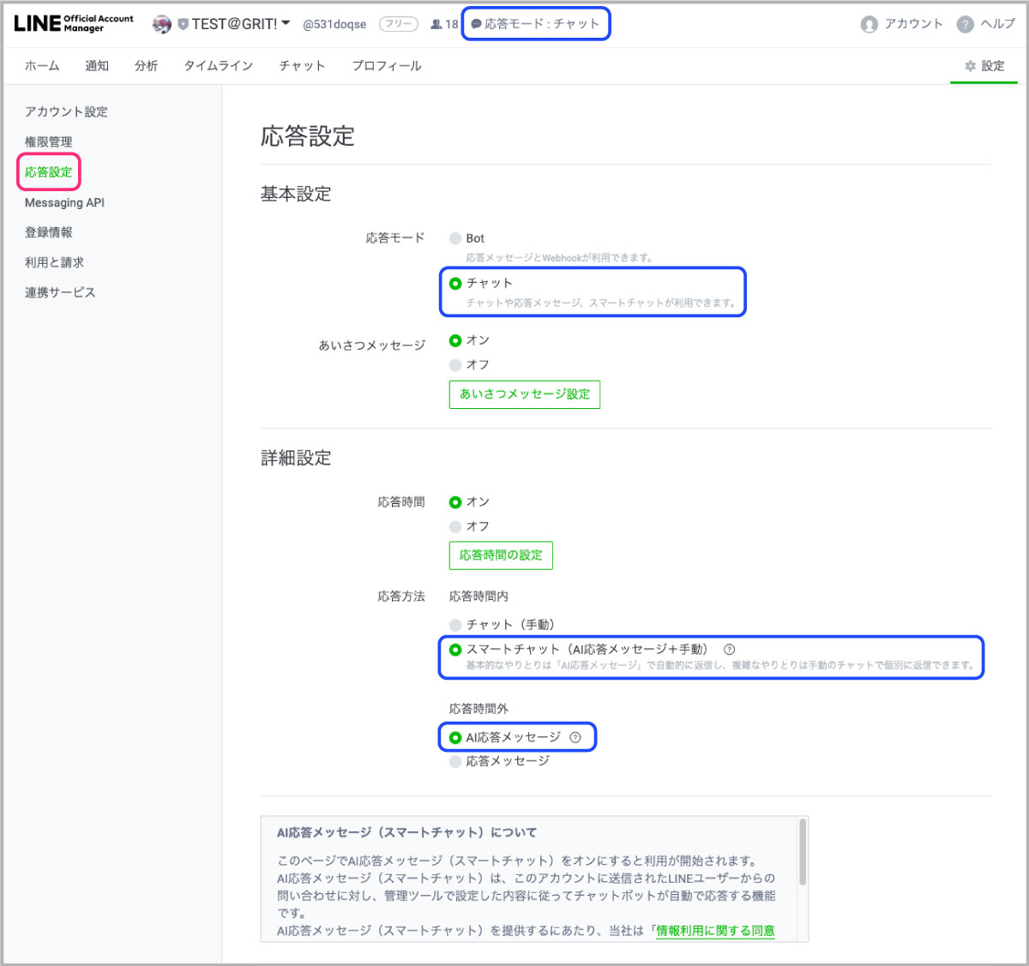Click the あいさつメッセージ設定 button

tap(524, 394)
